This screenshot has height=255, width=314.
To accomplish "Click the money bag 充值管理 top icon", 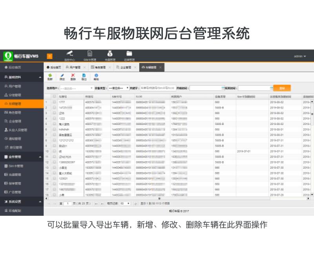I will pos(110,55).
